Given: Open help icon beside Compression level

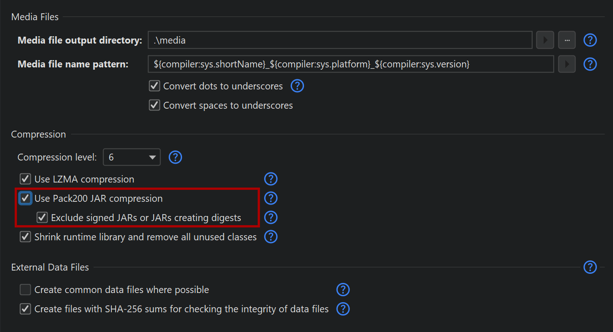Looking at the screenshot, I should click(x=176, y=157).
